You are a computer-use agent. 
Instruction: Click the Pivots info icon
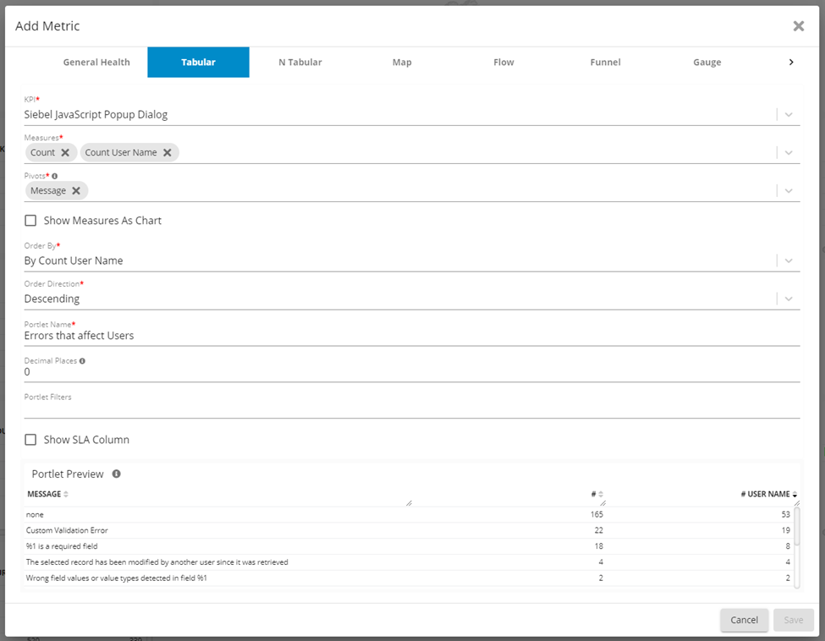[x=55, y=176]
